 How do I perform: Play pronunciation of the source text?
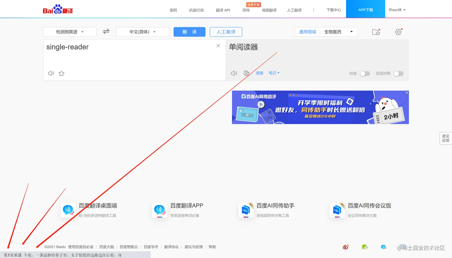[51, 73]
